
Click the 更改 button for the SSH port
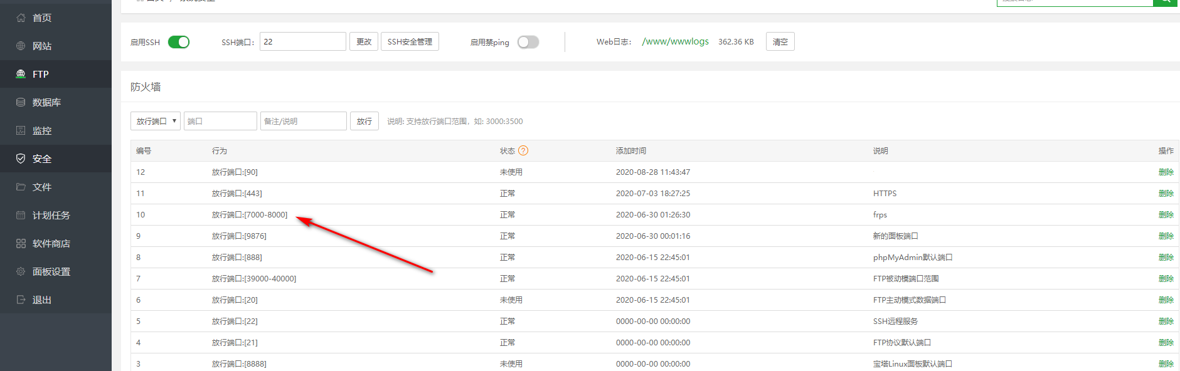[364, 41]
